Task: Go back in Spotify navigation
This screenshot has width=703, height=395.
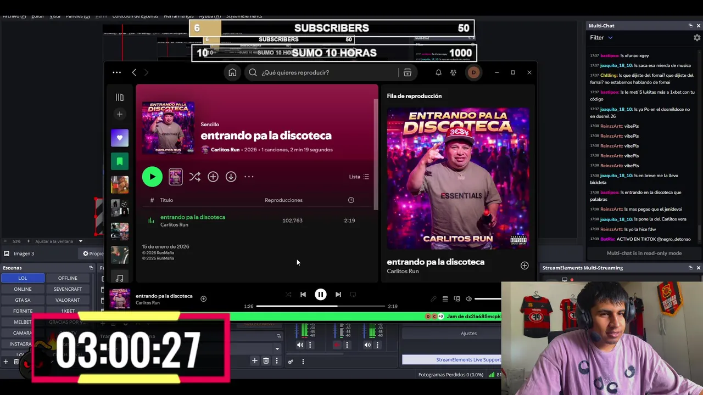Action: pyautogui.click(x=134, y=72)
